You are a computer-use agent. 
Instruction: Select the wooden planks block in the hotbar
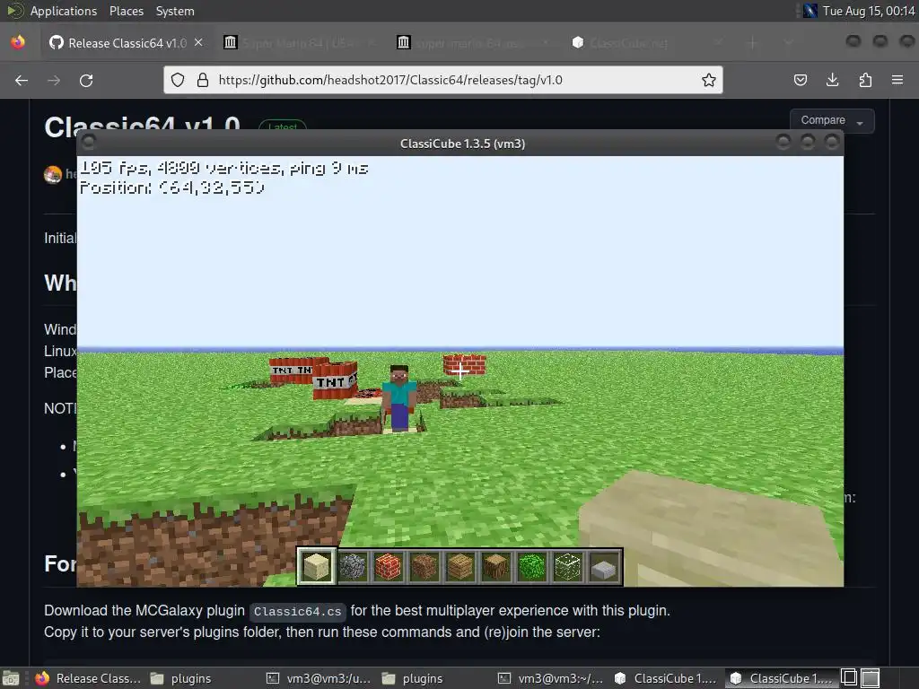coord(460,567)
